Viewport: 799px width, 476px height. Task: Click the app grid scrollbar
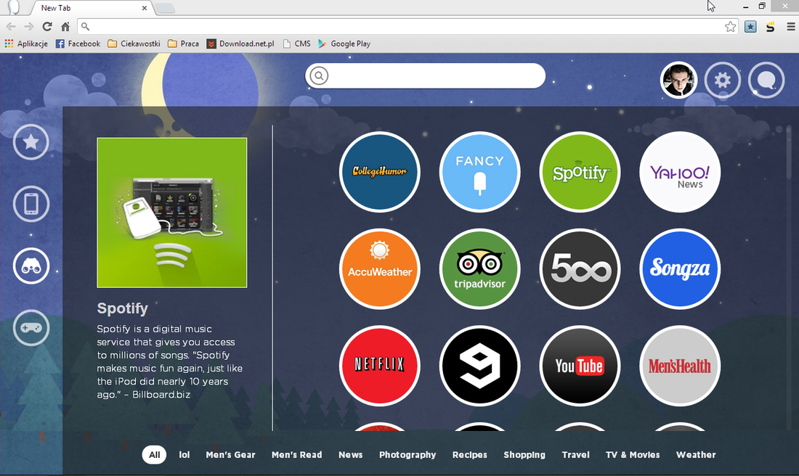(x=789, y=152)
